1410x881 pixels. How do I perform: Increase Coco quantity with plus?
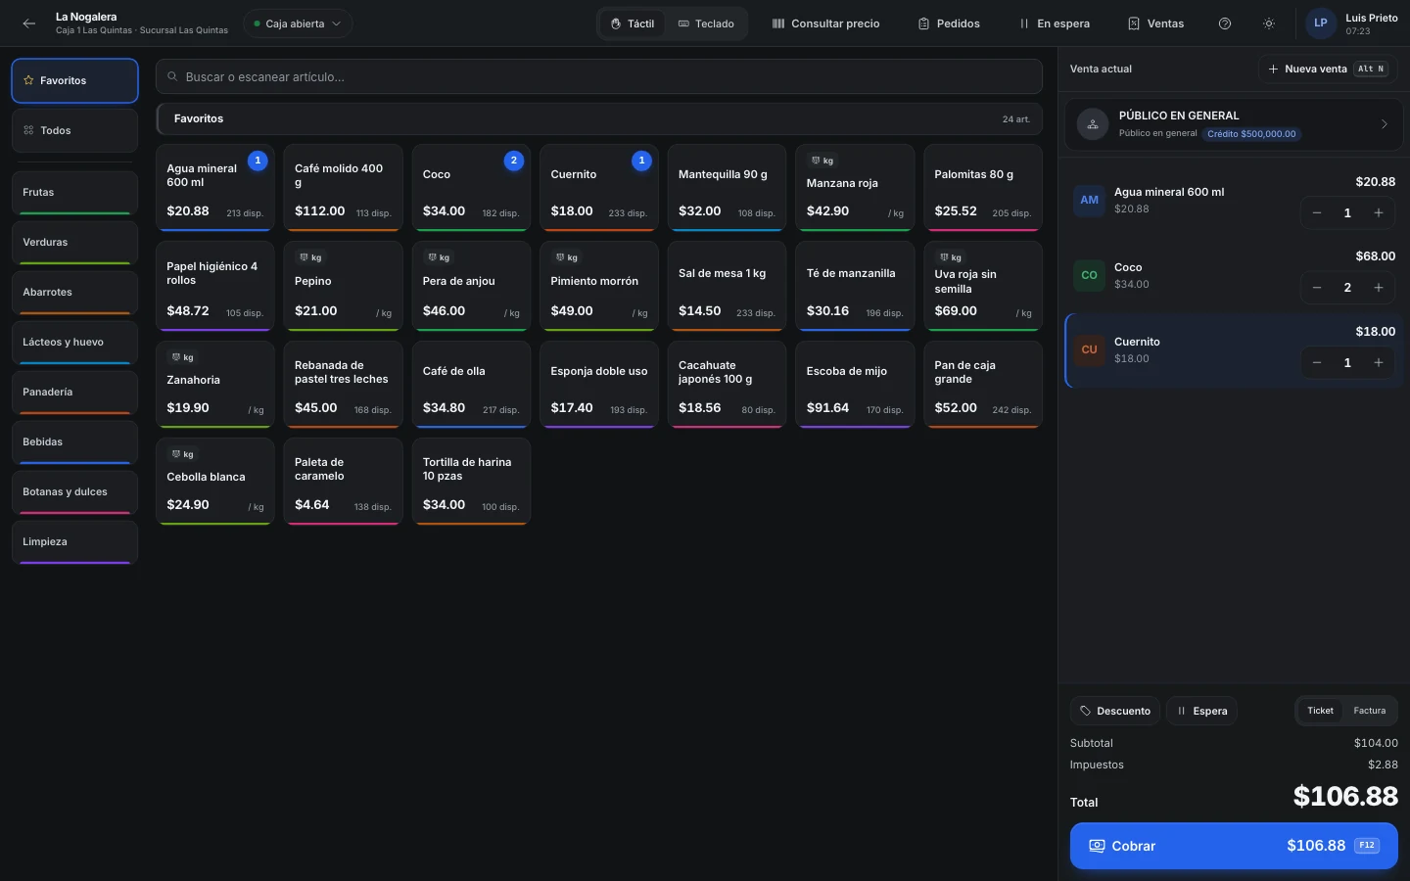point(1379,288)
